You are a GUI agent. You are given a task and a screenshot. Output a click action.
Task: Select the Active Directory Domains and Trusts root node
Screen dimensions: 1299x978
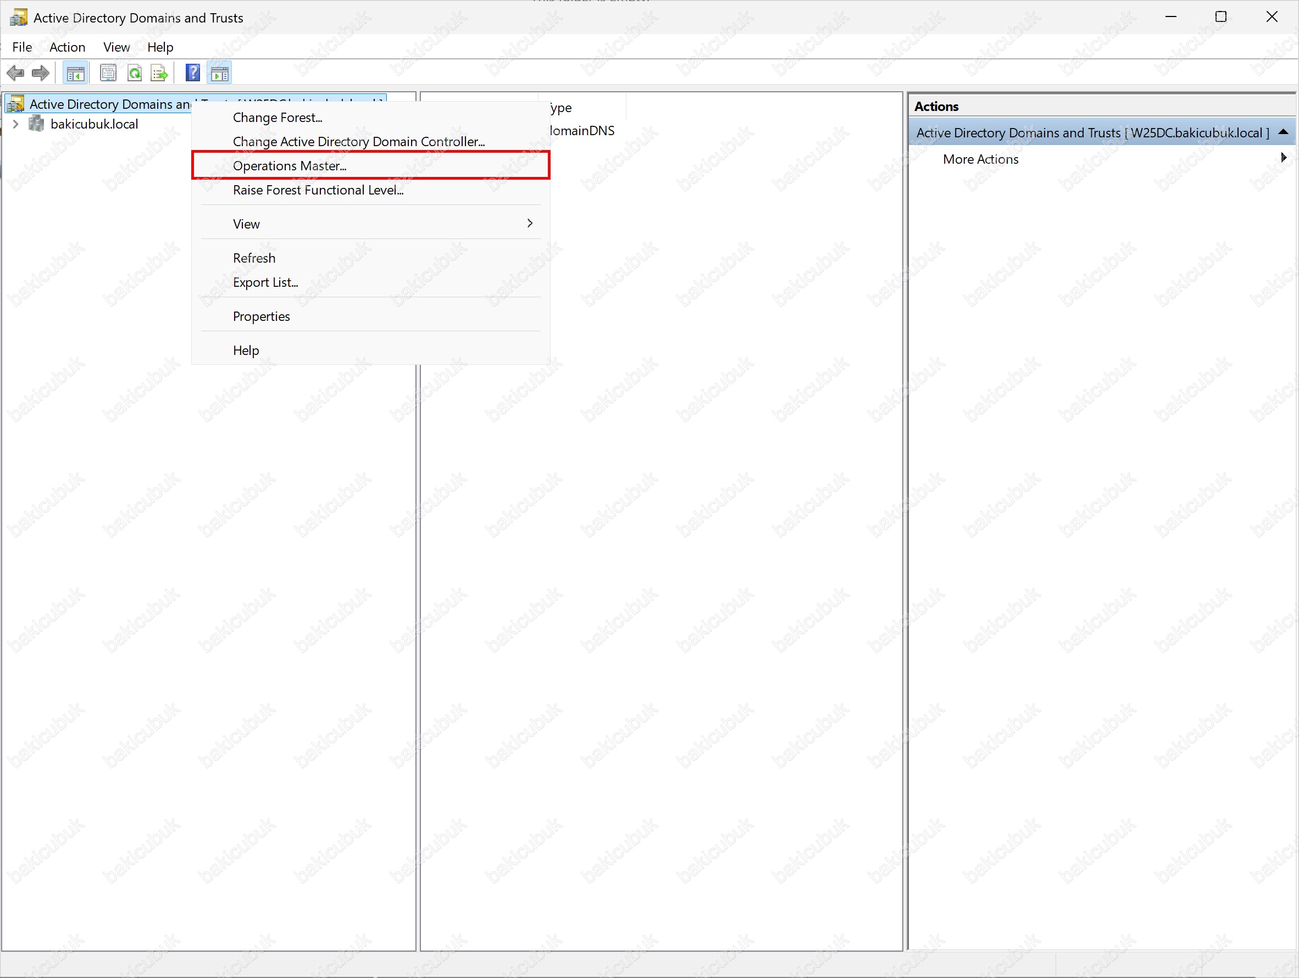(x=110, y=104)
